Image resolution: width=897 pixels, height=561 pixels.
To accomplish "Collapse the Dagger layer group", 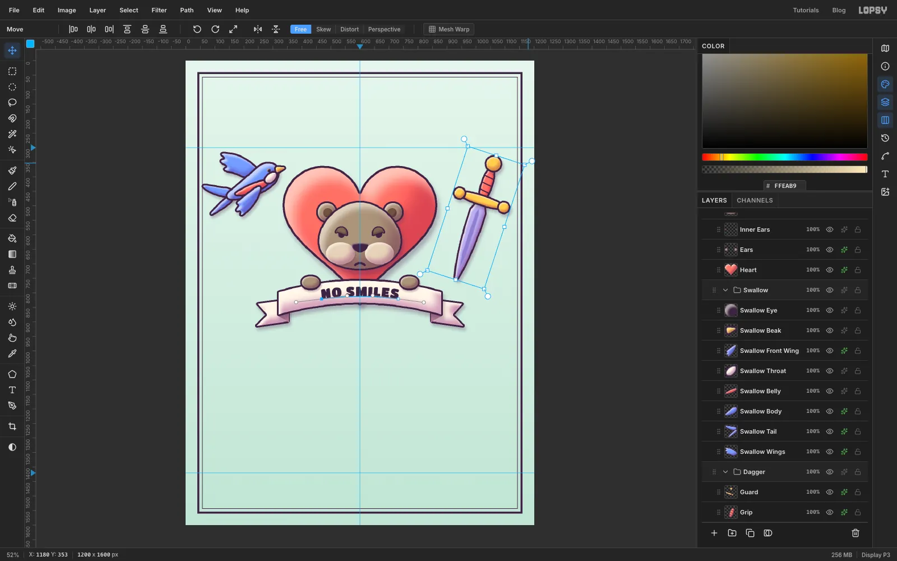I will click(x=725, y=472).
